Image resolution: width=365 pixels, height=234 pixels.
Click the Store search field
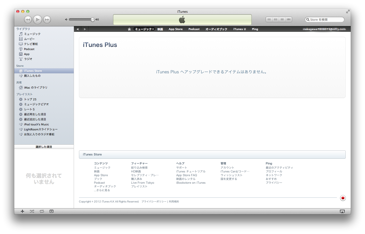coord(324,20)
